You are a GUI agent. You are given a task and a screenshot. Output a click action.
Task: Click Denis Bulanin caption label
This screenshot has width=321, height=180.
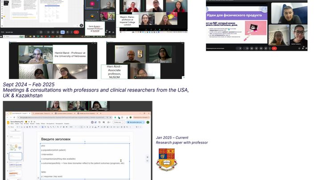[95, 28]
